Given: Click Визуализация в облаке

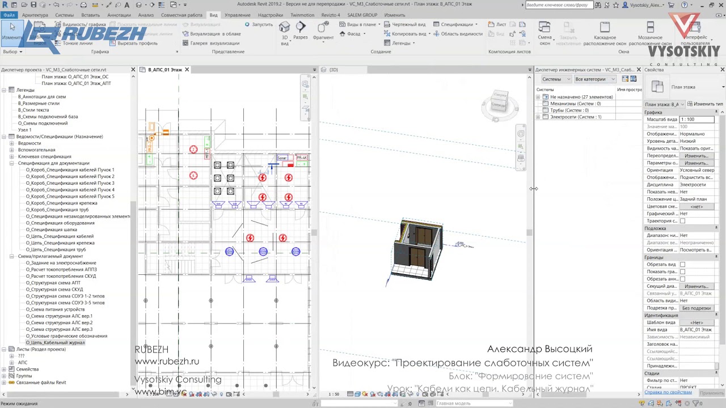Looking at the screenshot, I should coord(211,34).
